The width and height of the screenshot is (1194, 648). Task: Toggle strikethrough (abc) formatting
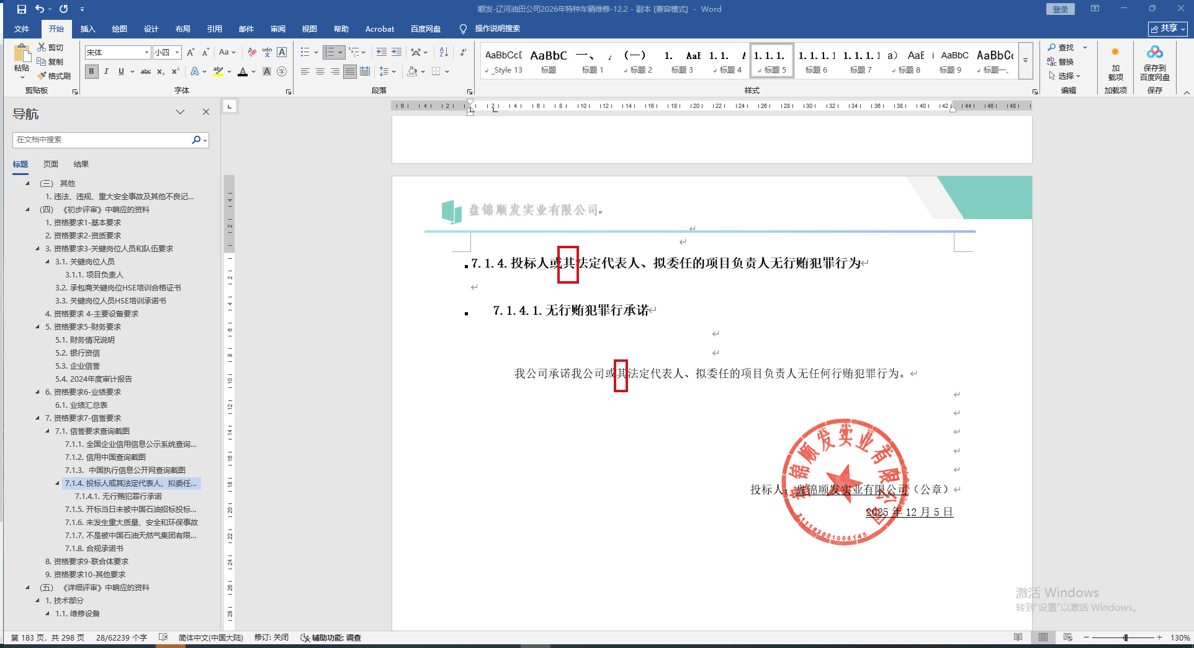[146, 71]
